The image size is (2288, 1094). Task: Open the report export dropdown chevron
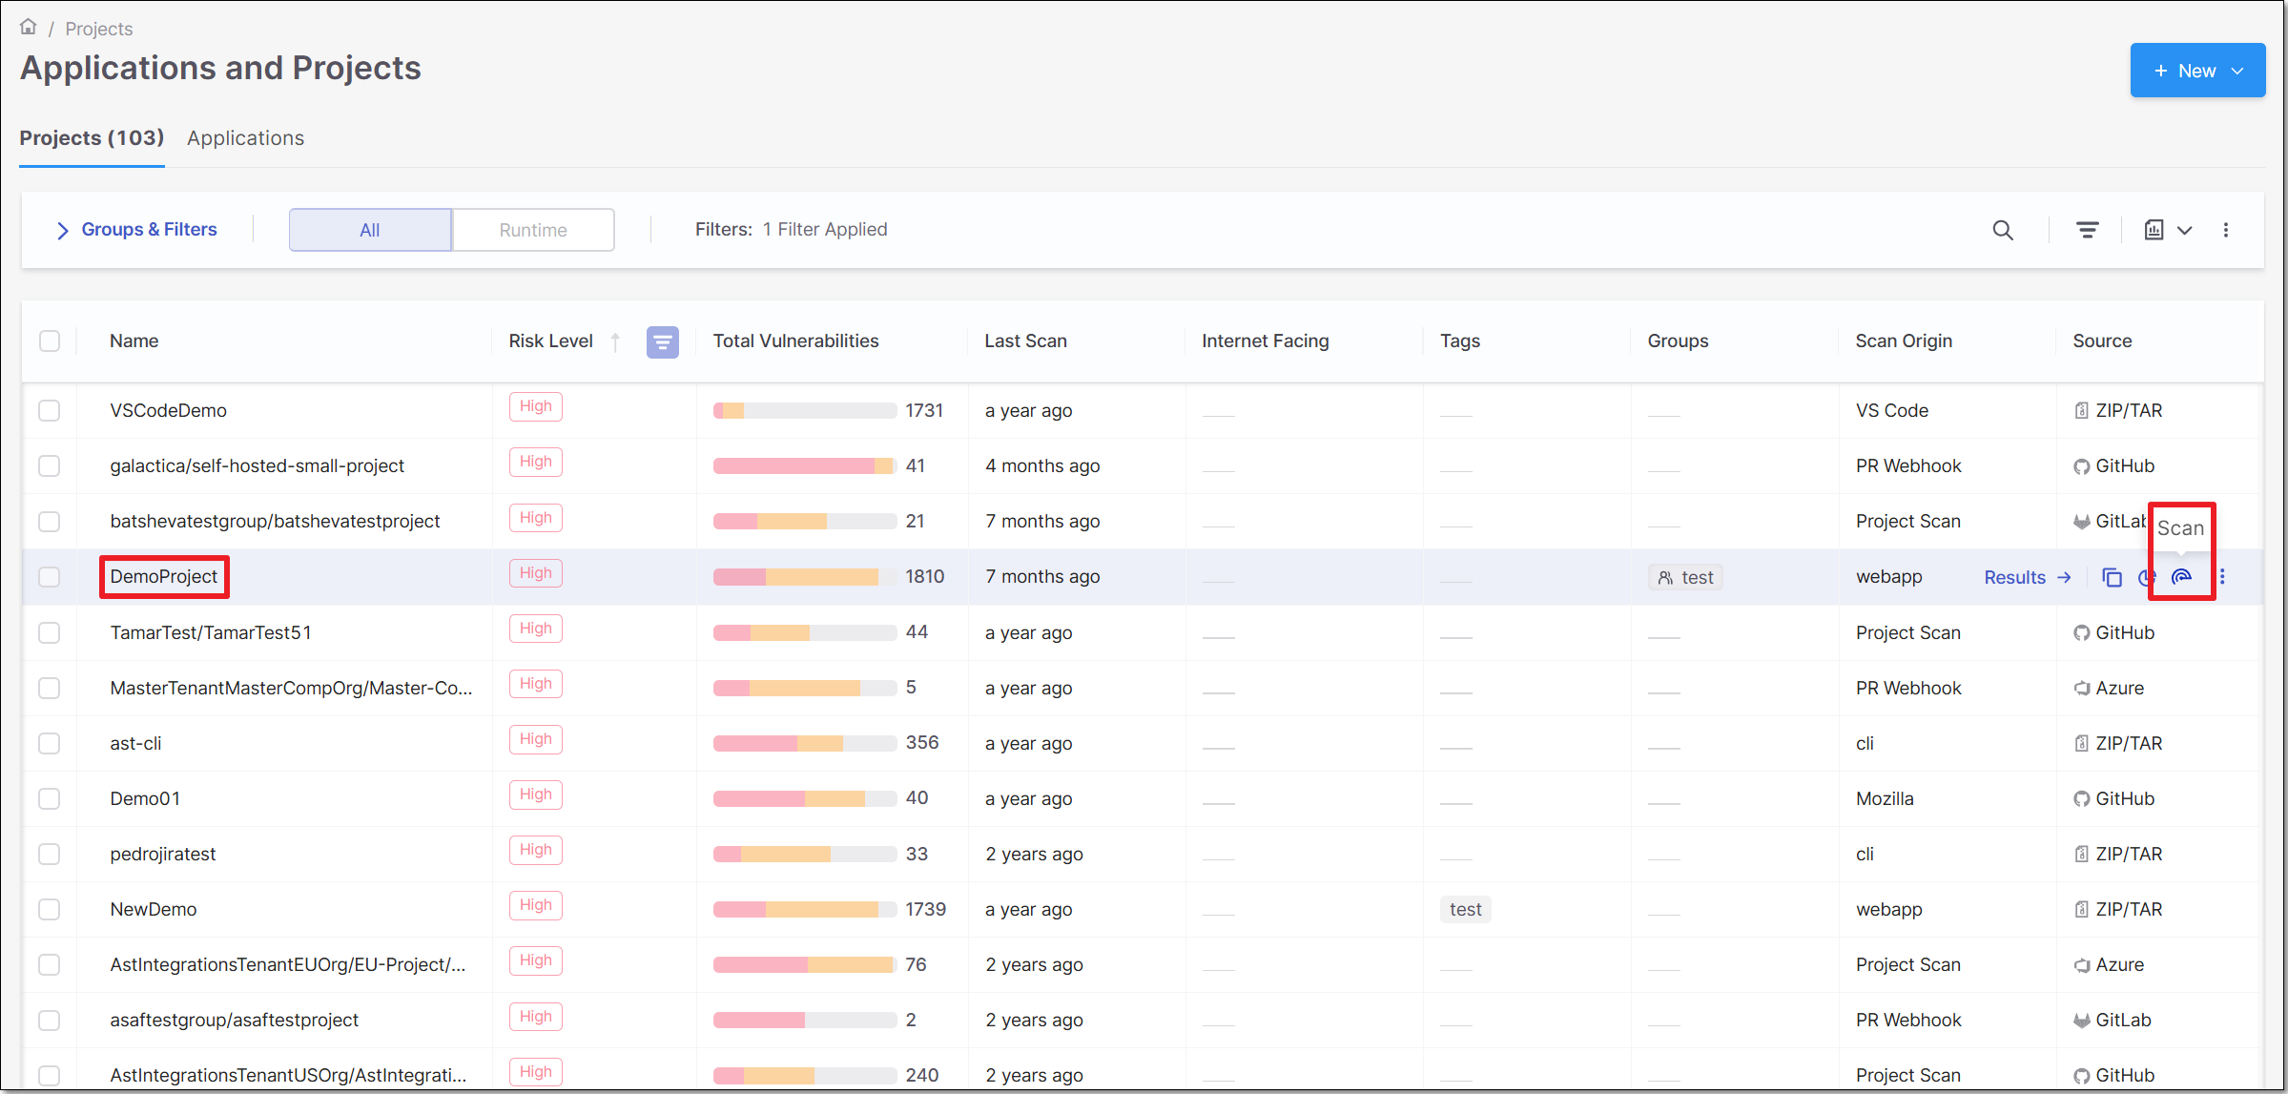click(2184, 230)
